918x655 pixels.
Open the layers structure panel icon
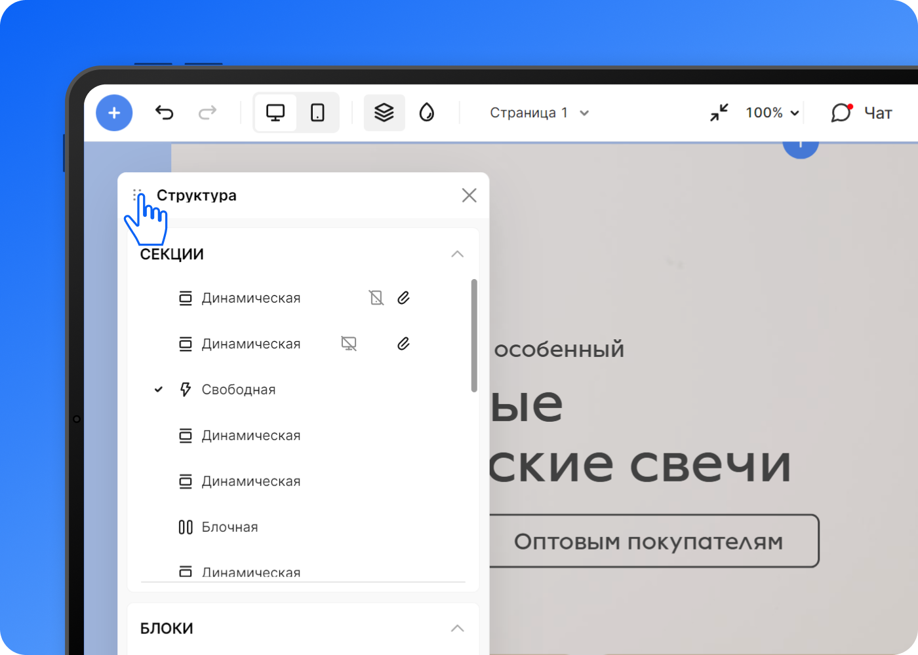coord(384,113)
